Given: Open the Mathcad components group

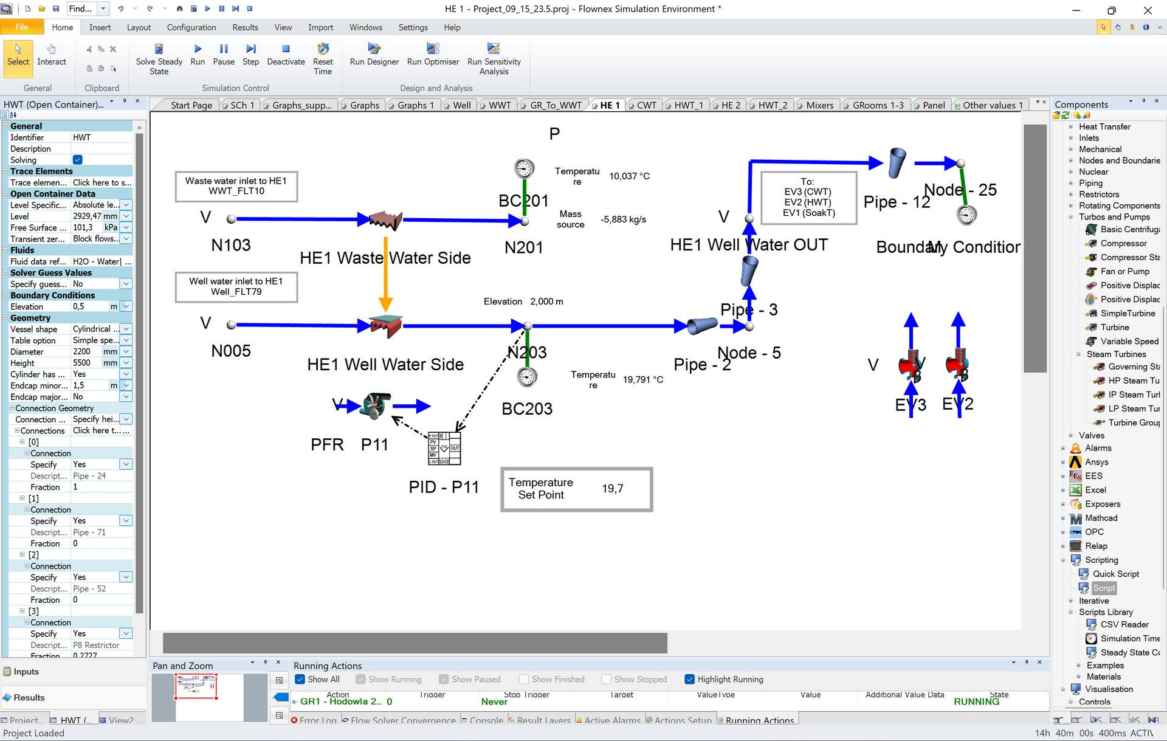Looking at the screenshot, I should tap(1101, 518).
